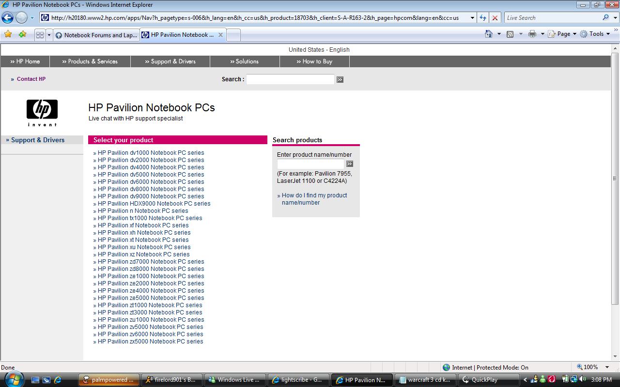
Task: Switch to Windows Live taskbar window
Action: pyautogui.click(x=235, y=380)
